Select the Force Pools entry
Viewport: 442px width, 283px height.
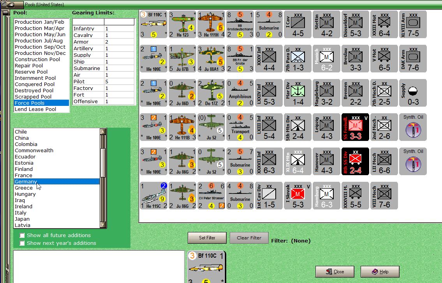(x=41, y=103)
